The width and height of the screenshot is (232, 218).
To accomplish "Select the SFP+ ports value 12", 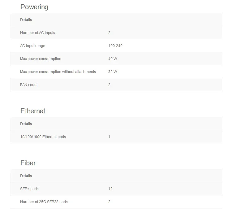I will 110,189.
